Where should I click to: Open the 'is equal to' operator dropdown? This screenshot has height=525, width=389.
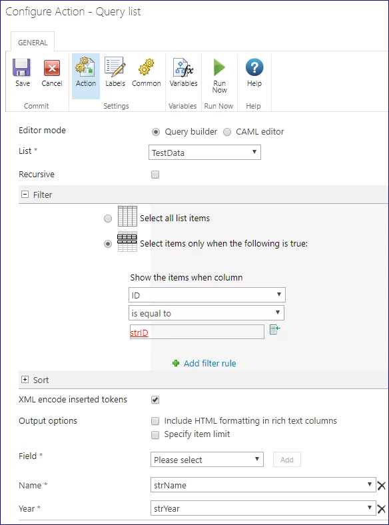point(206,313)
